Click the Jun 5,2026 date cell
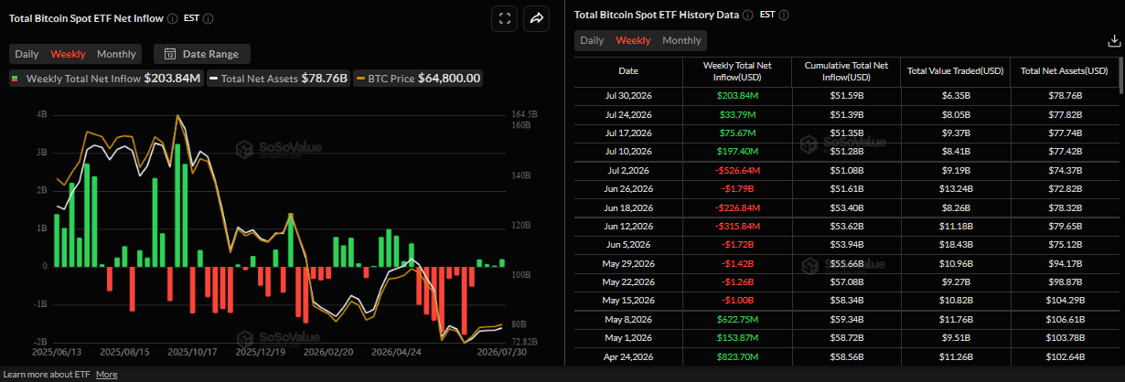This screenshot has height=382, width=1125. (x=628, y=244)
